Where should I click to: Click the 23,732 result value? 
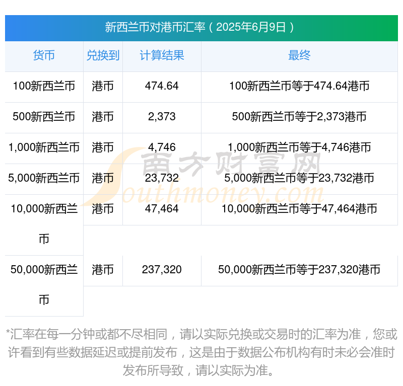coord(162,178)
